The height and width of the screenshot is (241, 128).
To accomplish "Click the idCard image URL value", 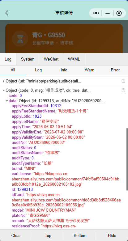I will click(x=66, y=200).
